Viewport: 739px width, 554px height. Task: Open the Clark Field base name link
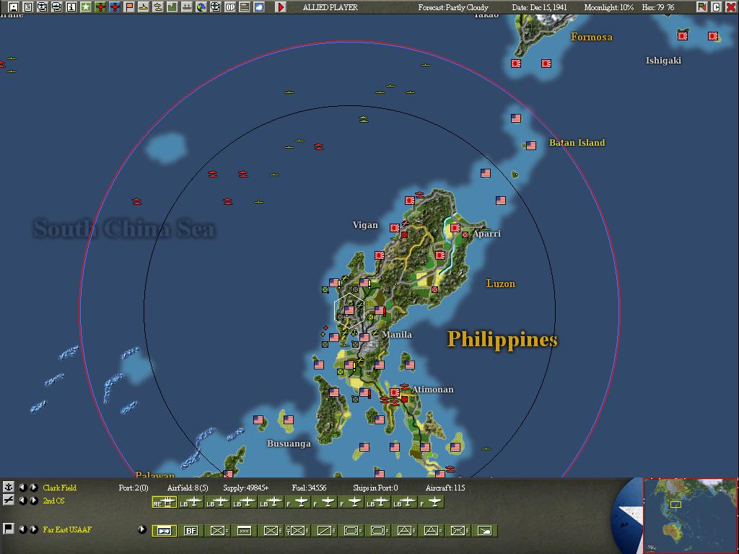[x=59, y=488]
